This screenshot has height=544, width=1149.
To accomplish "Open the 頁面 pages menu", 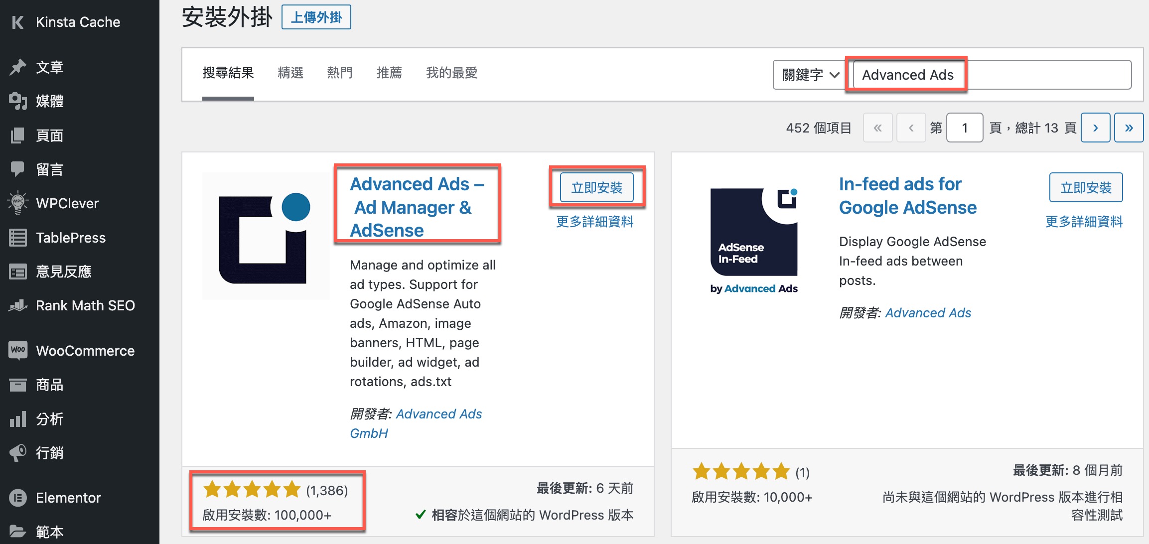I will click(80, 135).
